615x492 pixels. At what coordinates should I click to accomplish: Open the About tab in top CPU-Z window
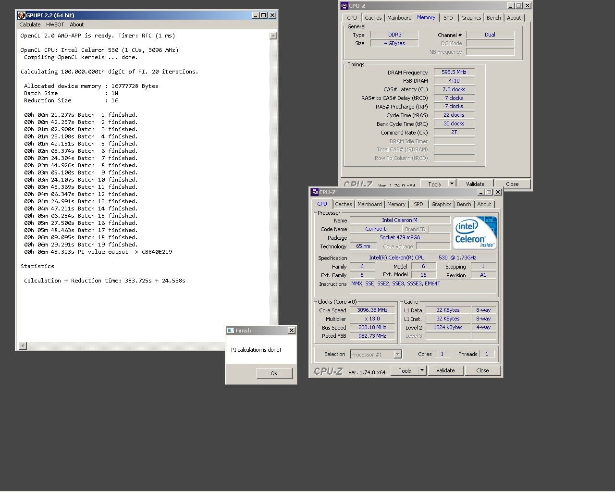pyautogui.click(x=514, y=18)
